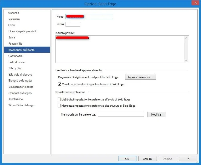
Task: Click into the Nome text field
Action: [x=89, y=16]
